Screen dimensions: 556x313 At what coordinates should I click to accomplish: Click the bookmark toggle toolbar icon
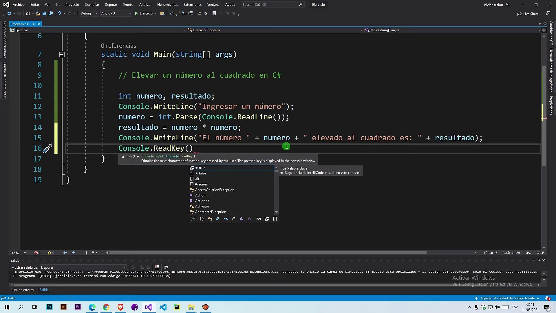pyautogui.click(x=214, y=13)
